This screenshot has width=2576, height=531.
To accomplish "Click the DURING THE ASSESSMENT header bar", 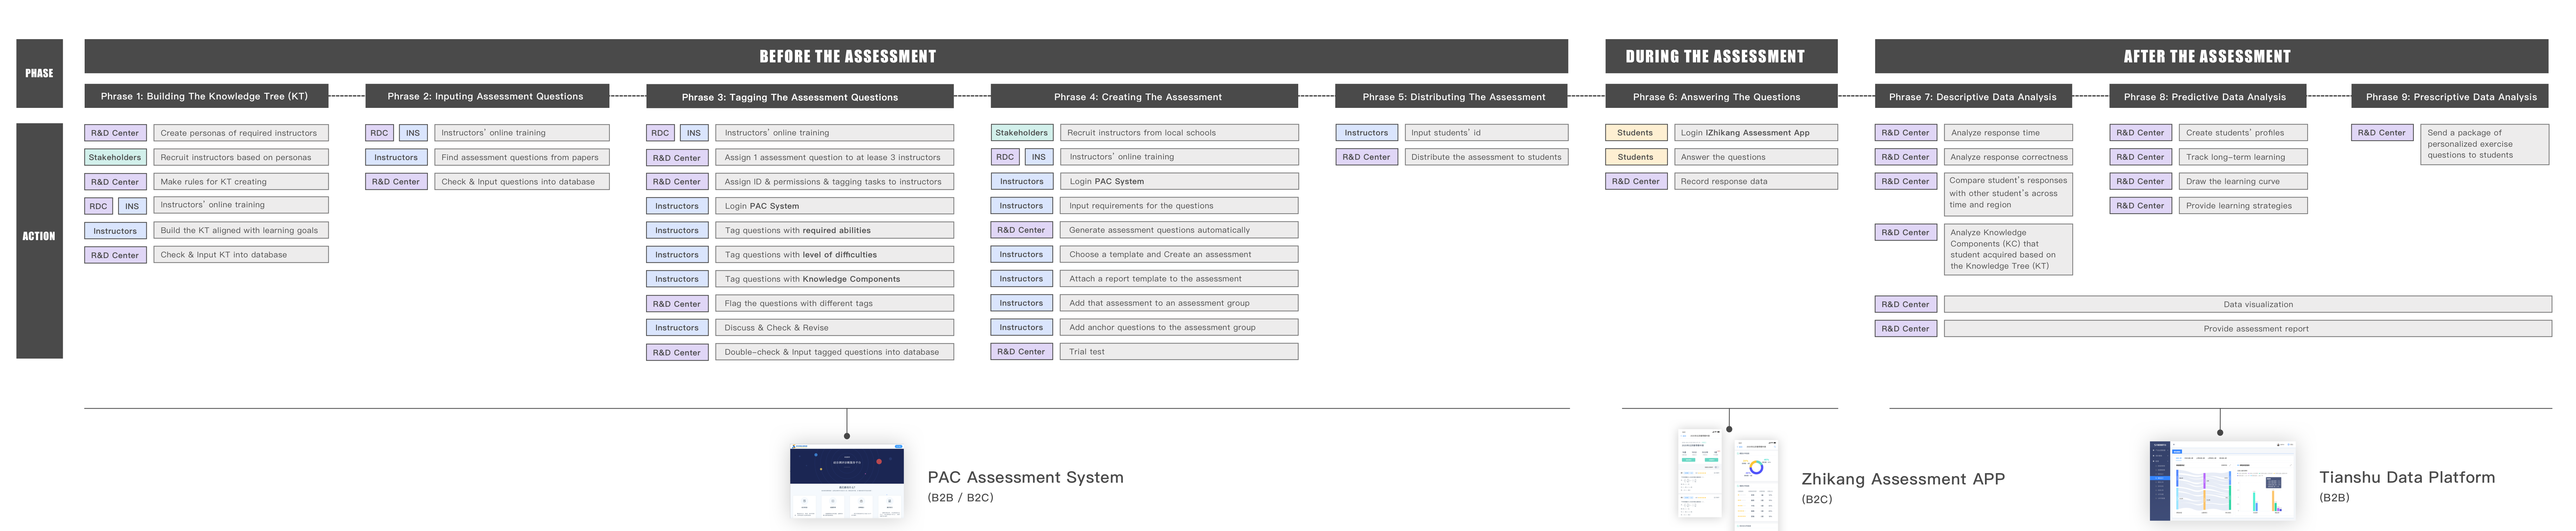I will click(1721, 56).
